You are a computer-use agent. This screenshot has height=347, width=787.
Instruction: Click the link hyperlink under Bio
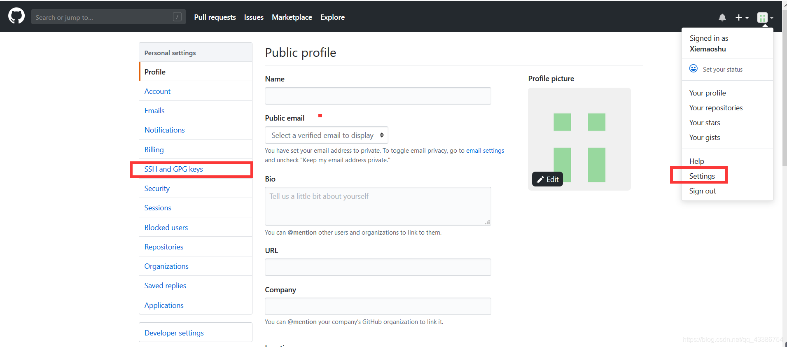tap(412, 233)
